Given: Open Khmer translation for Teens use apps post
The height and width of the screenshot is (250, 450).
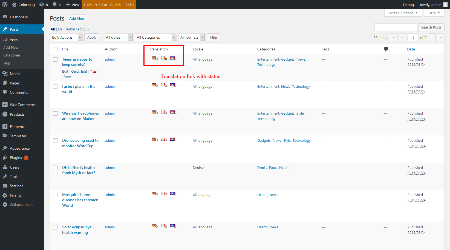Looking at the screenshot, I should point(173,58).
